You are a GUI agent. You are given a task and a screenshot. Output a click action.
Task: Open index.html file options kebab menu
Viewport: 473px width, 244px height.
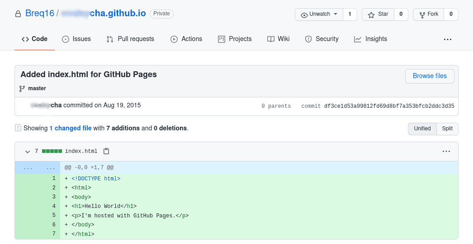[x=446, y=152]
